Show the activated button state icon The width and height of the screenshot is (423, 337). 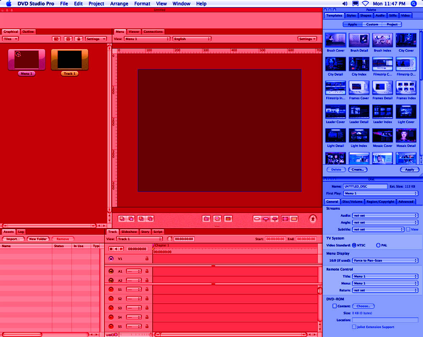click(275, 219)
